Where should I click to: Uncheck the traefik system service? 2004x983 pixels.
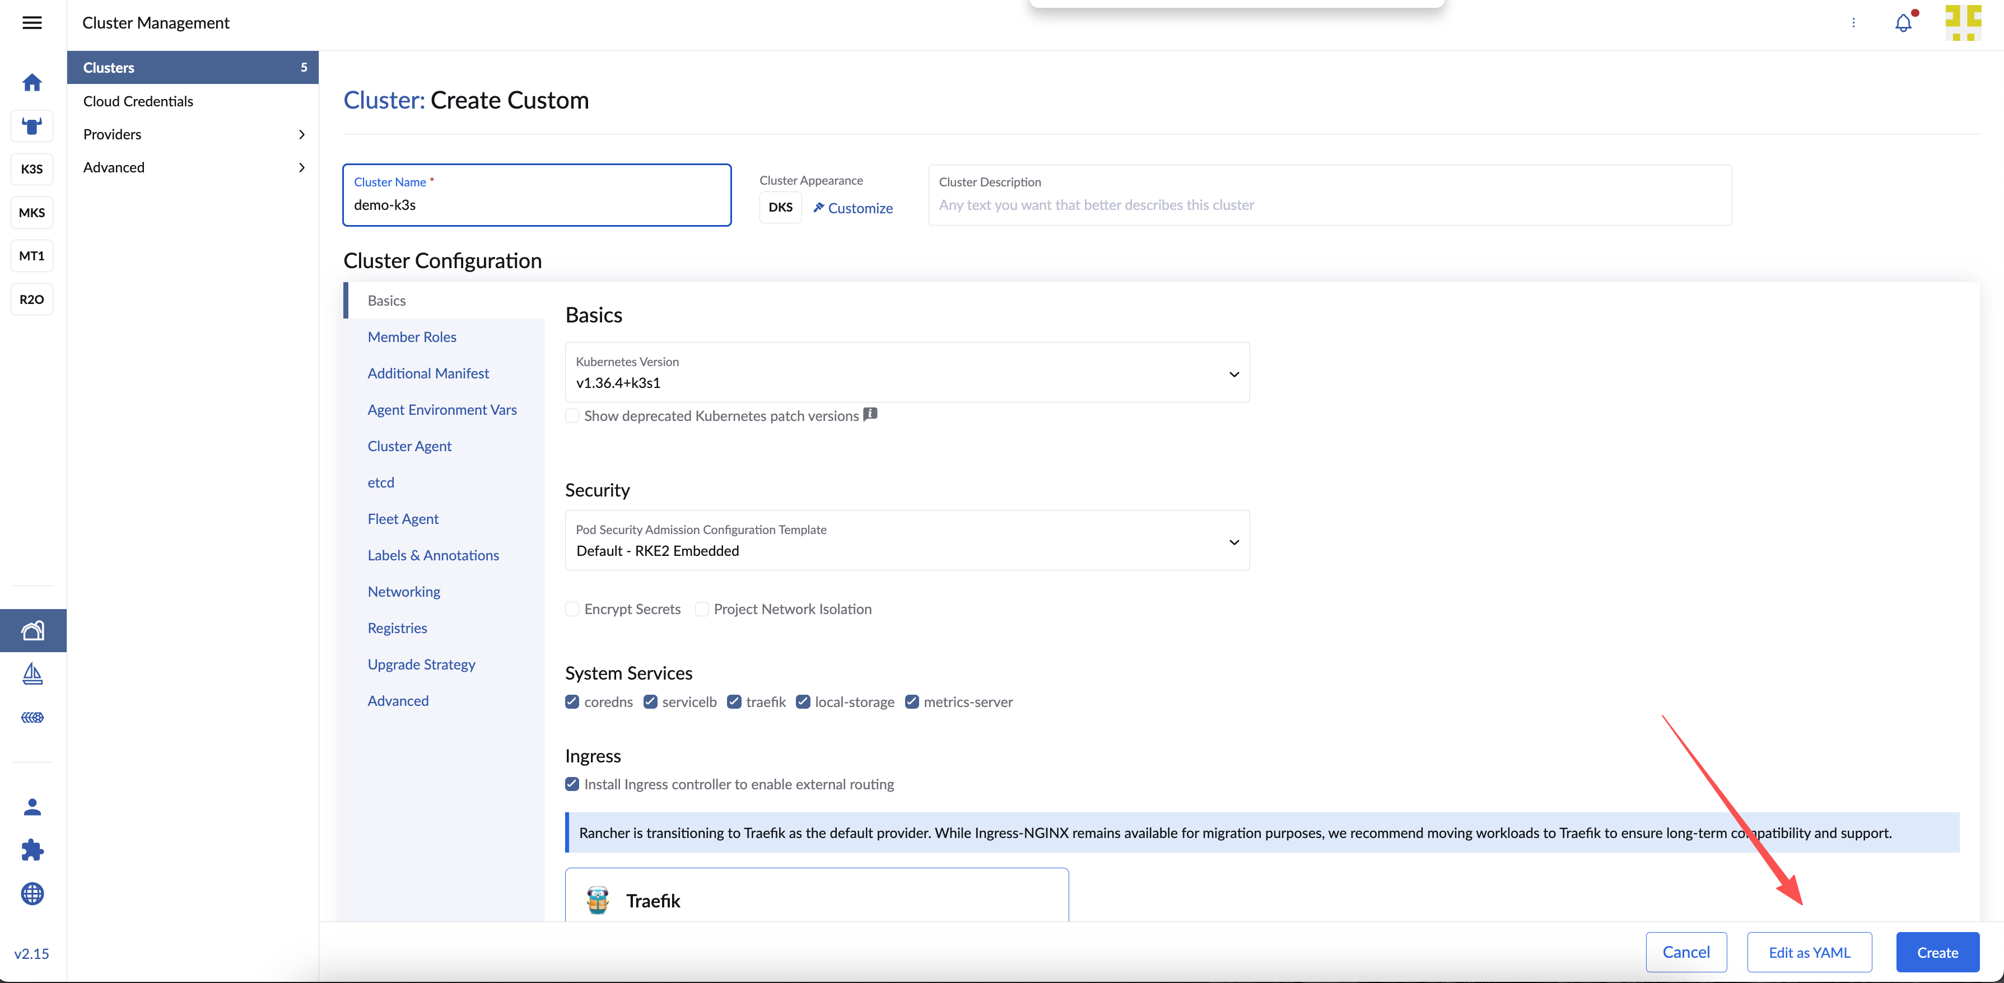[x=734, y=701]
